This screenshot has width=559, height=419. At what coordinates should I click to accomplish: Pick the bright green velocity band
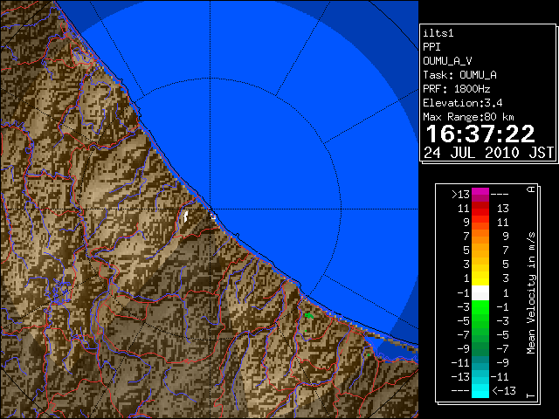480,306
